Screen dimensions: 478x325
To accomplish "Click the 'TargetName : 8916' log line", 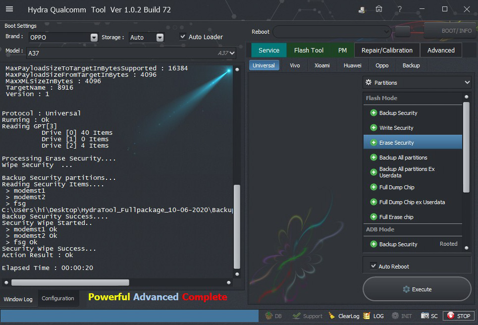I will [x=39, y=88].
